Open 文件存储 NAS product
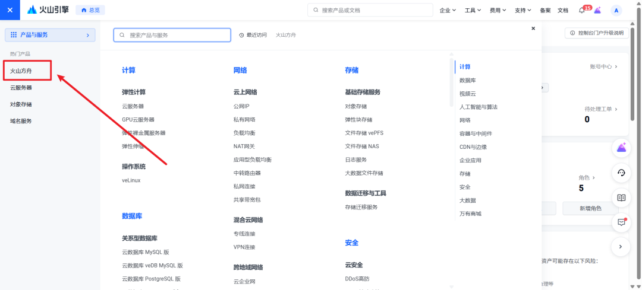The height and width of the screenshot is (290, 642). [362, 146]
